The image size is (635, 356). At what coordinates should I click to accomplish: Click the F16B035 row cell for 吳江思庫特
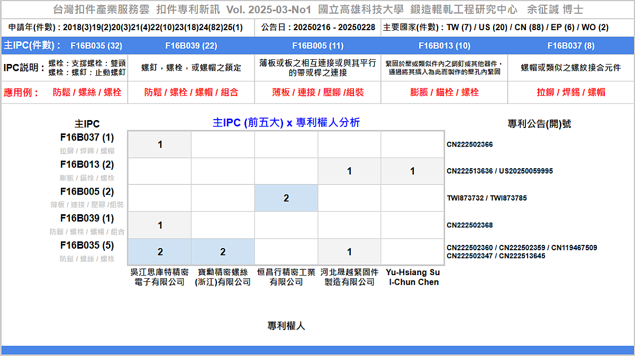(160, 251)
